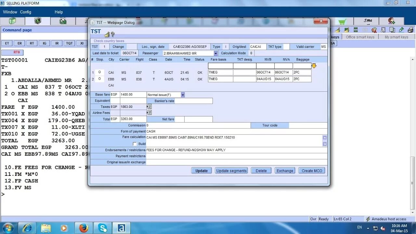Screen dimensions: 416x234
Task: Click the broom clear icon in TST dialog
Action: coord(107,34)
